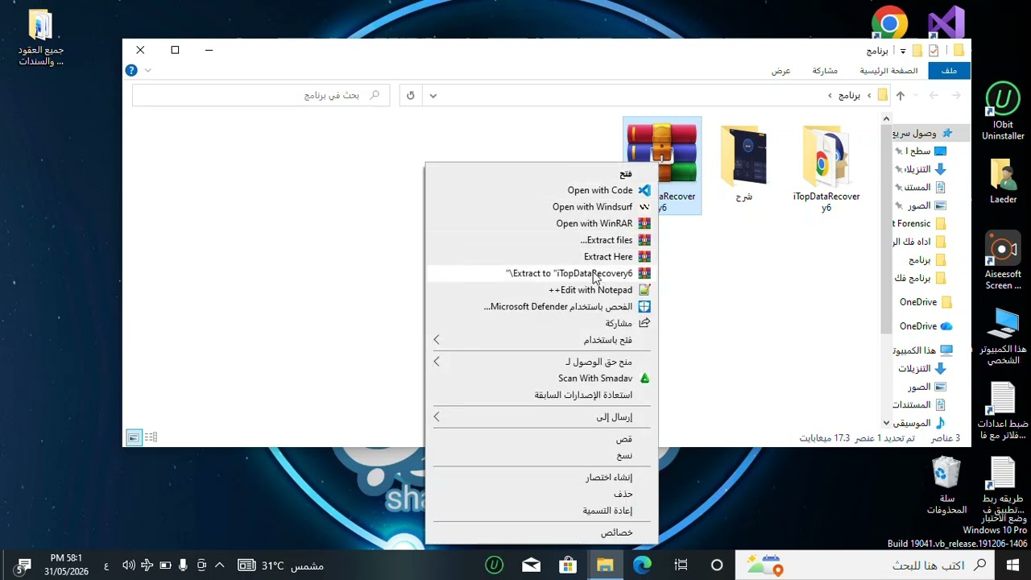
Task: Open Google Chrome desktop icon
Action: (x=890, y=23)
